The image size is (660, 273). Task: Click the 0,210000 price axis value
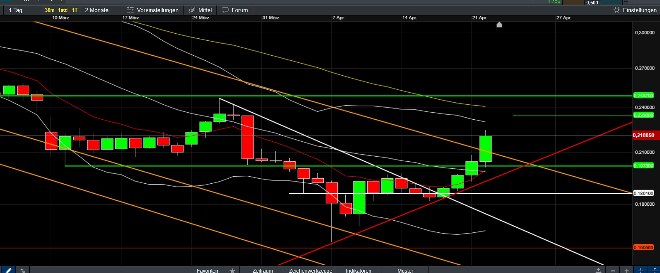pyautogui.click(x=645, y=152)
